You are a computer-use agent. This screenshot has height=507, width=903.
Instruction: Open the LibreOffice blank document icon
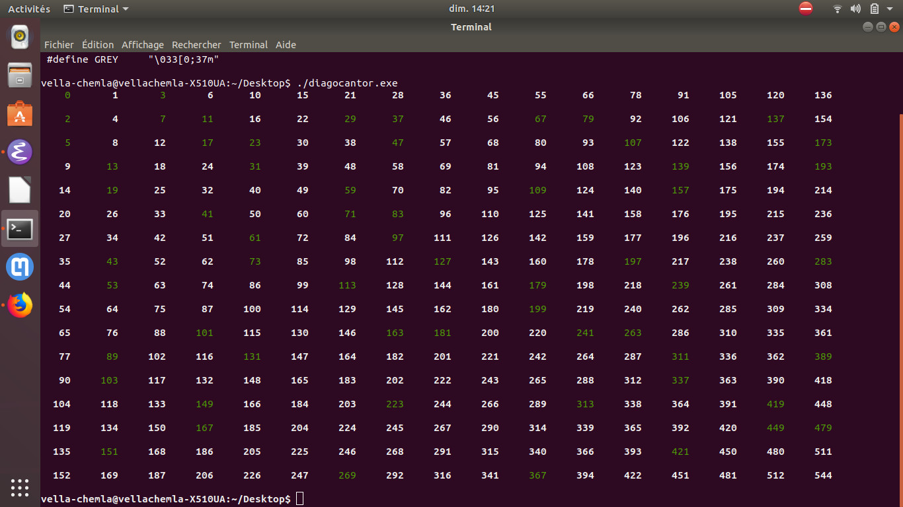(20, 190)
